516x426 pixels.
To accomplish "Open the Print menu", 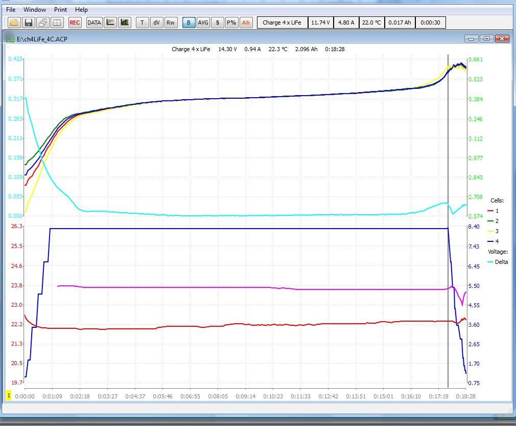I will tap(61, 10).
